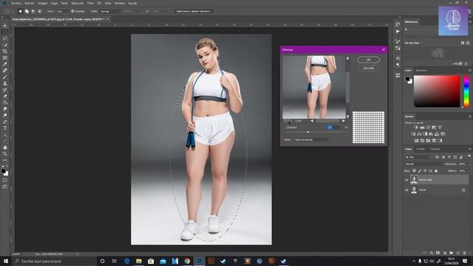Toggle layer filtering switch in Layers panel

pyautogui.click(x=469, y=156)
